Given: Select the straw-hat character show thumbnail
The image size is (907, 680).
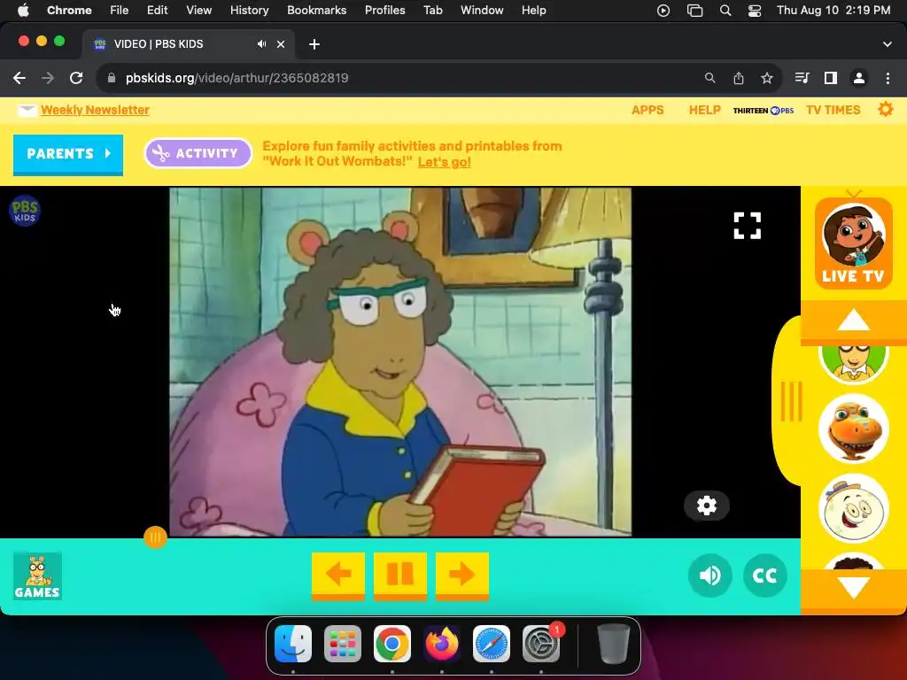Looking at the screenshot, I should click(854, 508).
